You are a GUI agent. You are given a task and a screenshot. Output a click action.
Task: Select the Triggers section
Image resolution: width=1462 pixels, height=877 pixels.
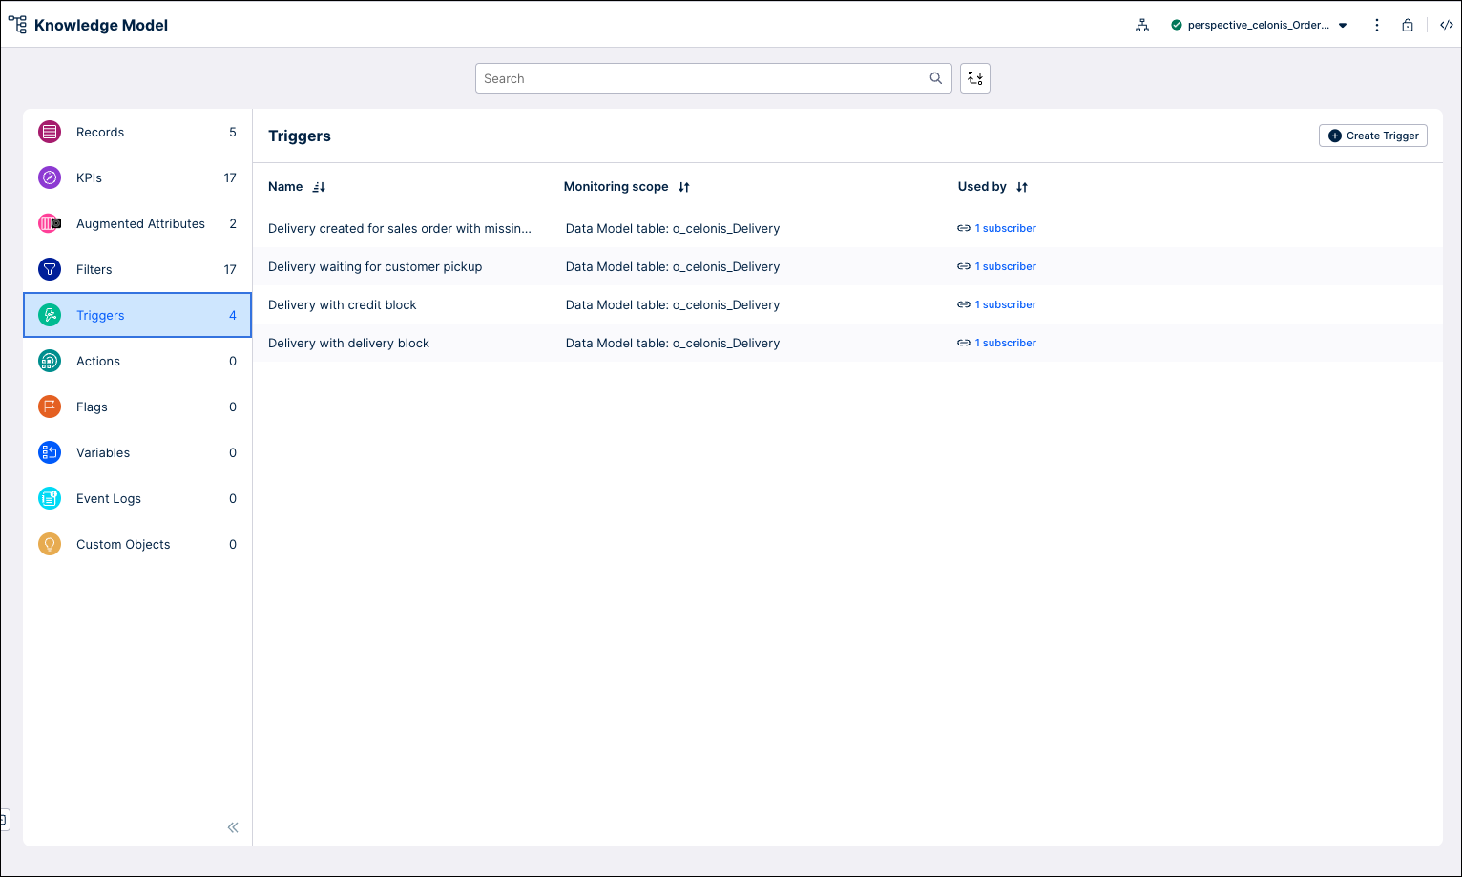137,315
